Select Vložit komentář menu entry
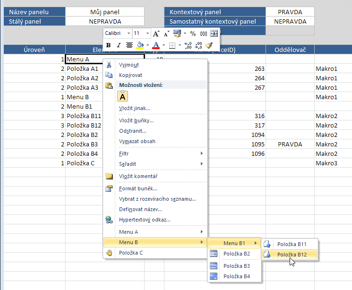The height and width of the screenshot is (290, 352). (155, 176)
